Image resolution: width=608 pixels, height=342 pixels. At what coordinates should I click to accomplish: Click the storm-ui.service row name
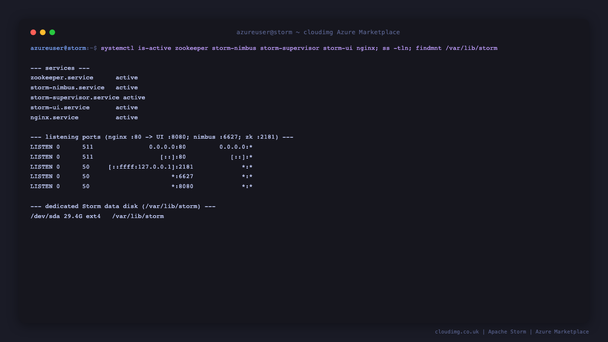pos(60,107)
